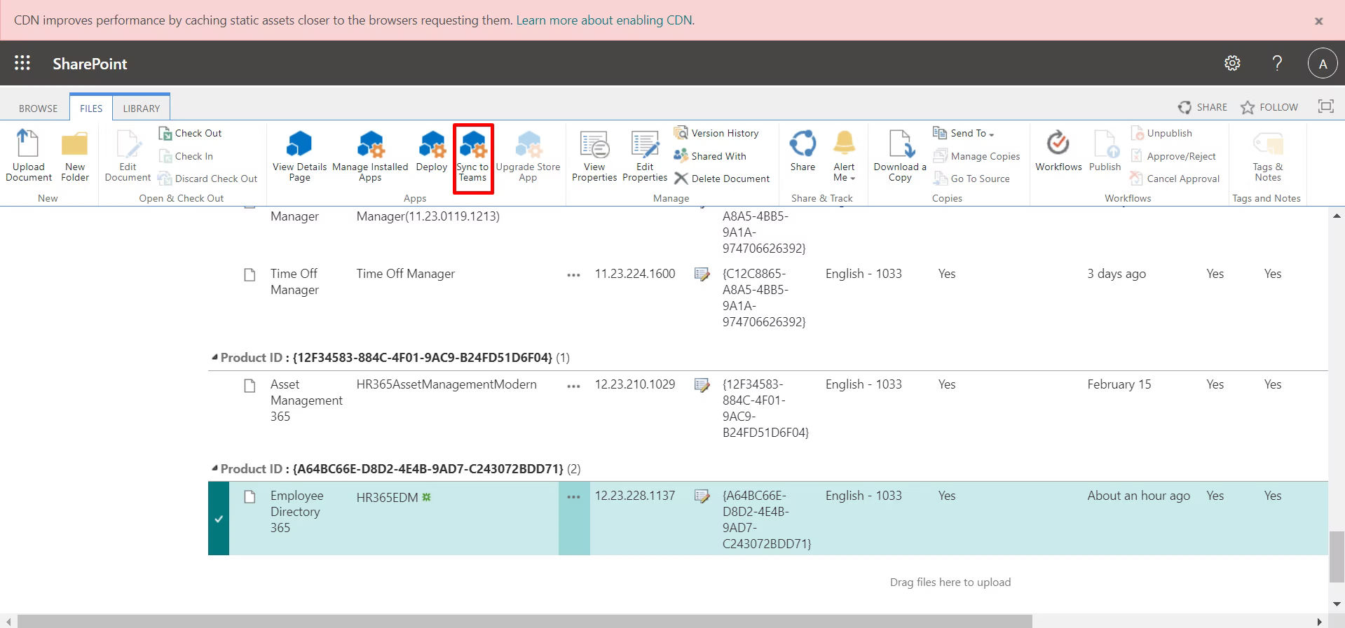Open the HR365AssetManagementModern file link
1345x628 pixels.
[446, 384]
